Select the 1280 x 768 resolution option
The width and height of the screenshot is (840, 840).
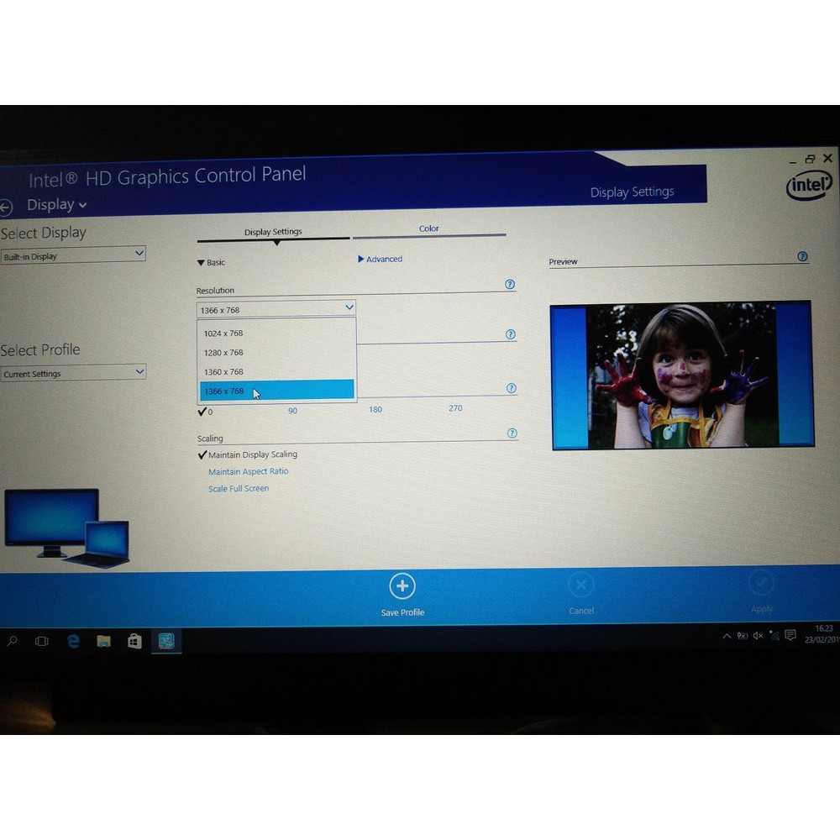(x=223, y=353)
